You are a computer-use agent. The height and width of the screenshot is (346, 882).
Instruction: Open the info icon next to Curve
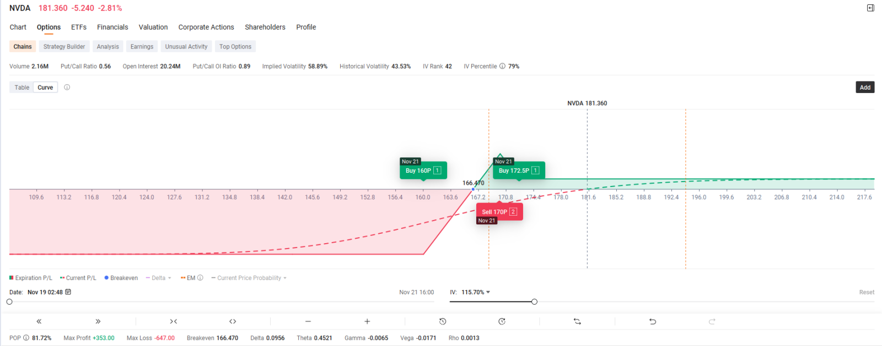(x=67, y=87)
